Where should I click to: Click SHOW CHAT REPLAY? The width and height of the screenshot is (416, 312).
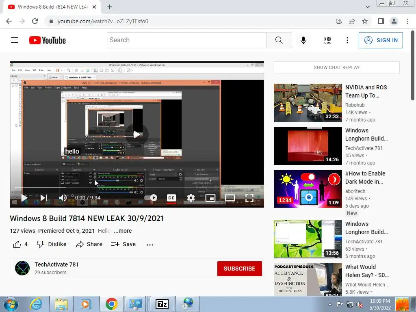(336, 67)
